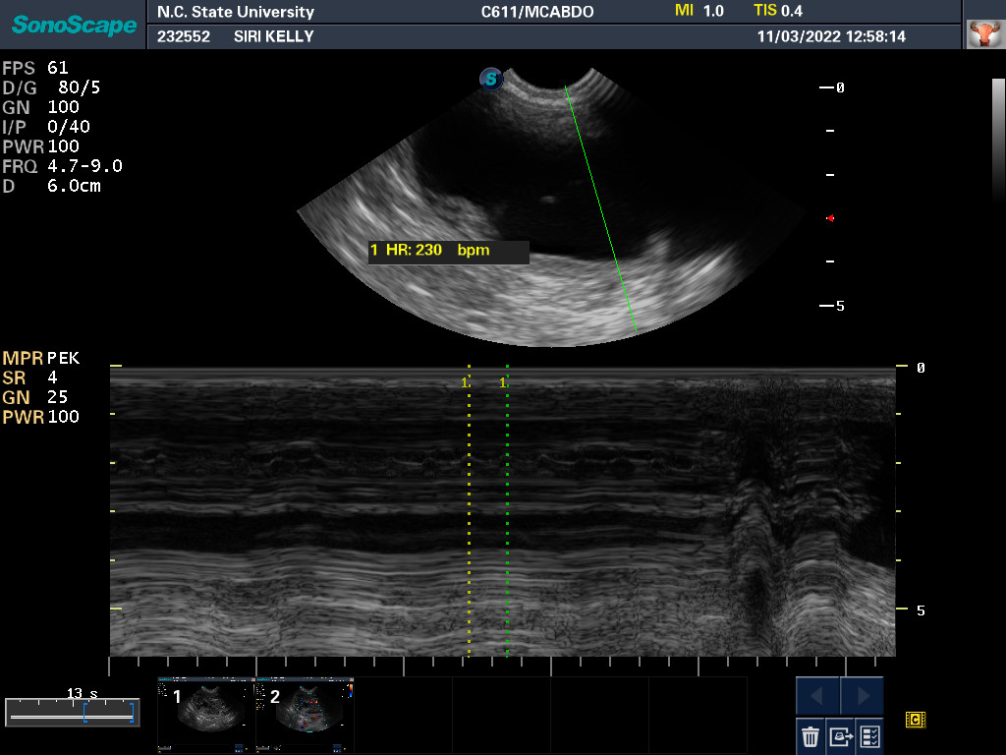This screenshot has width=1006, height=755.
Task: Click the blue S probe orientation marker
Action: click(491, 79)
